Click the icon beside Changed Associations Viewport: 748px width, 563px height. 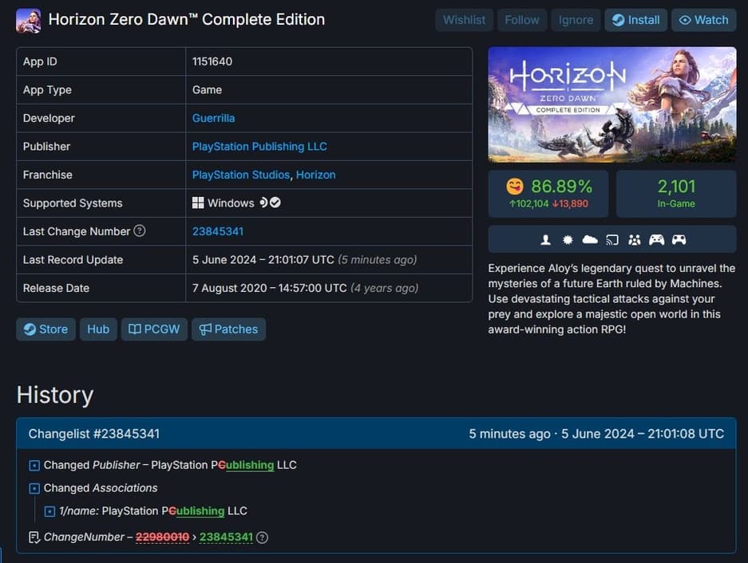point(34,489)
